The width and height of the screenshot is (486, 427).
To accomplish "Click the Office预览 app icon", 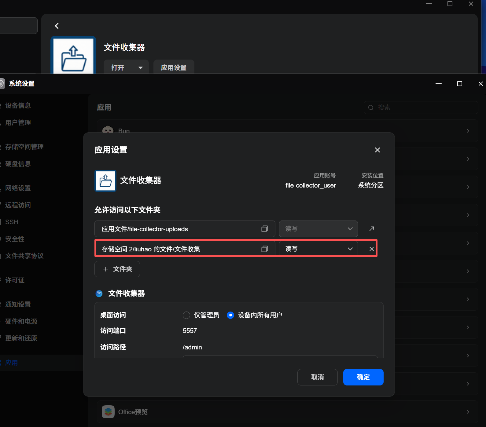I will (x=108, y=412).
